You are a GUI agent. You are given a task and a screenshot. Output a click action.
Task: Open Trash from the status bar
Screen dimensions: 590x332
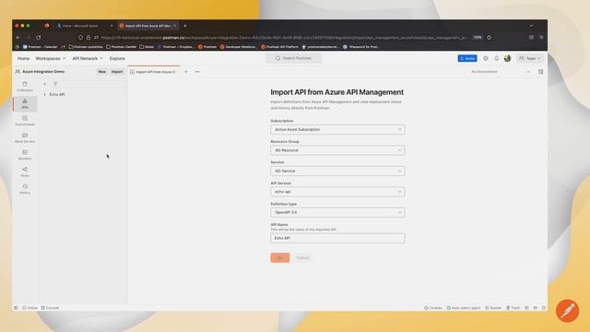click(513, 307)
